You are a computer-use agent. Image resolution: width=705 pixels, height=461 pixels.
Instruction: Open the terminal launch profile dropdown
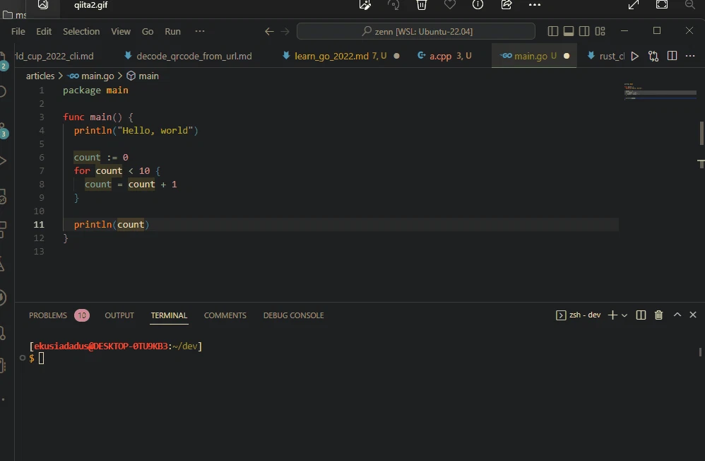coord(624,315)
